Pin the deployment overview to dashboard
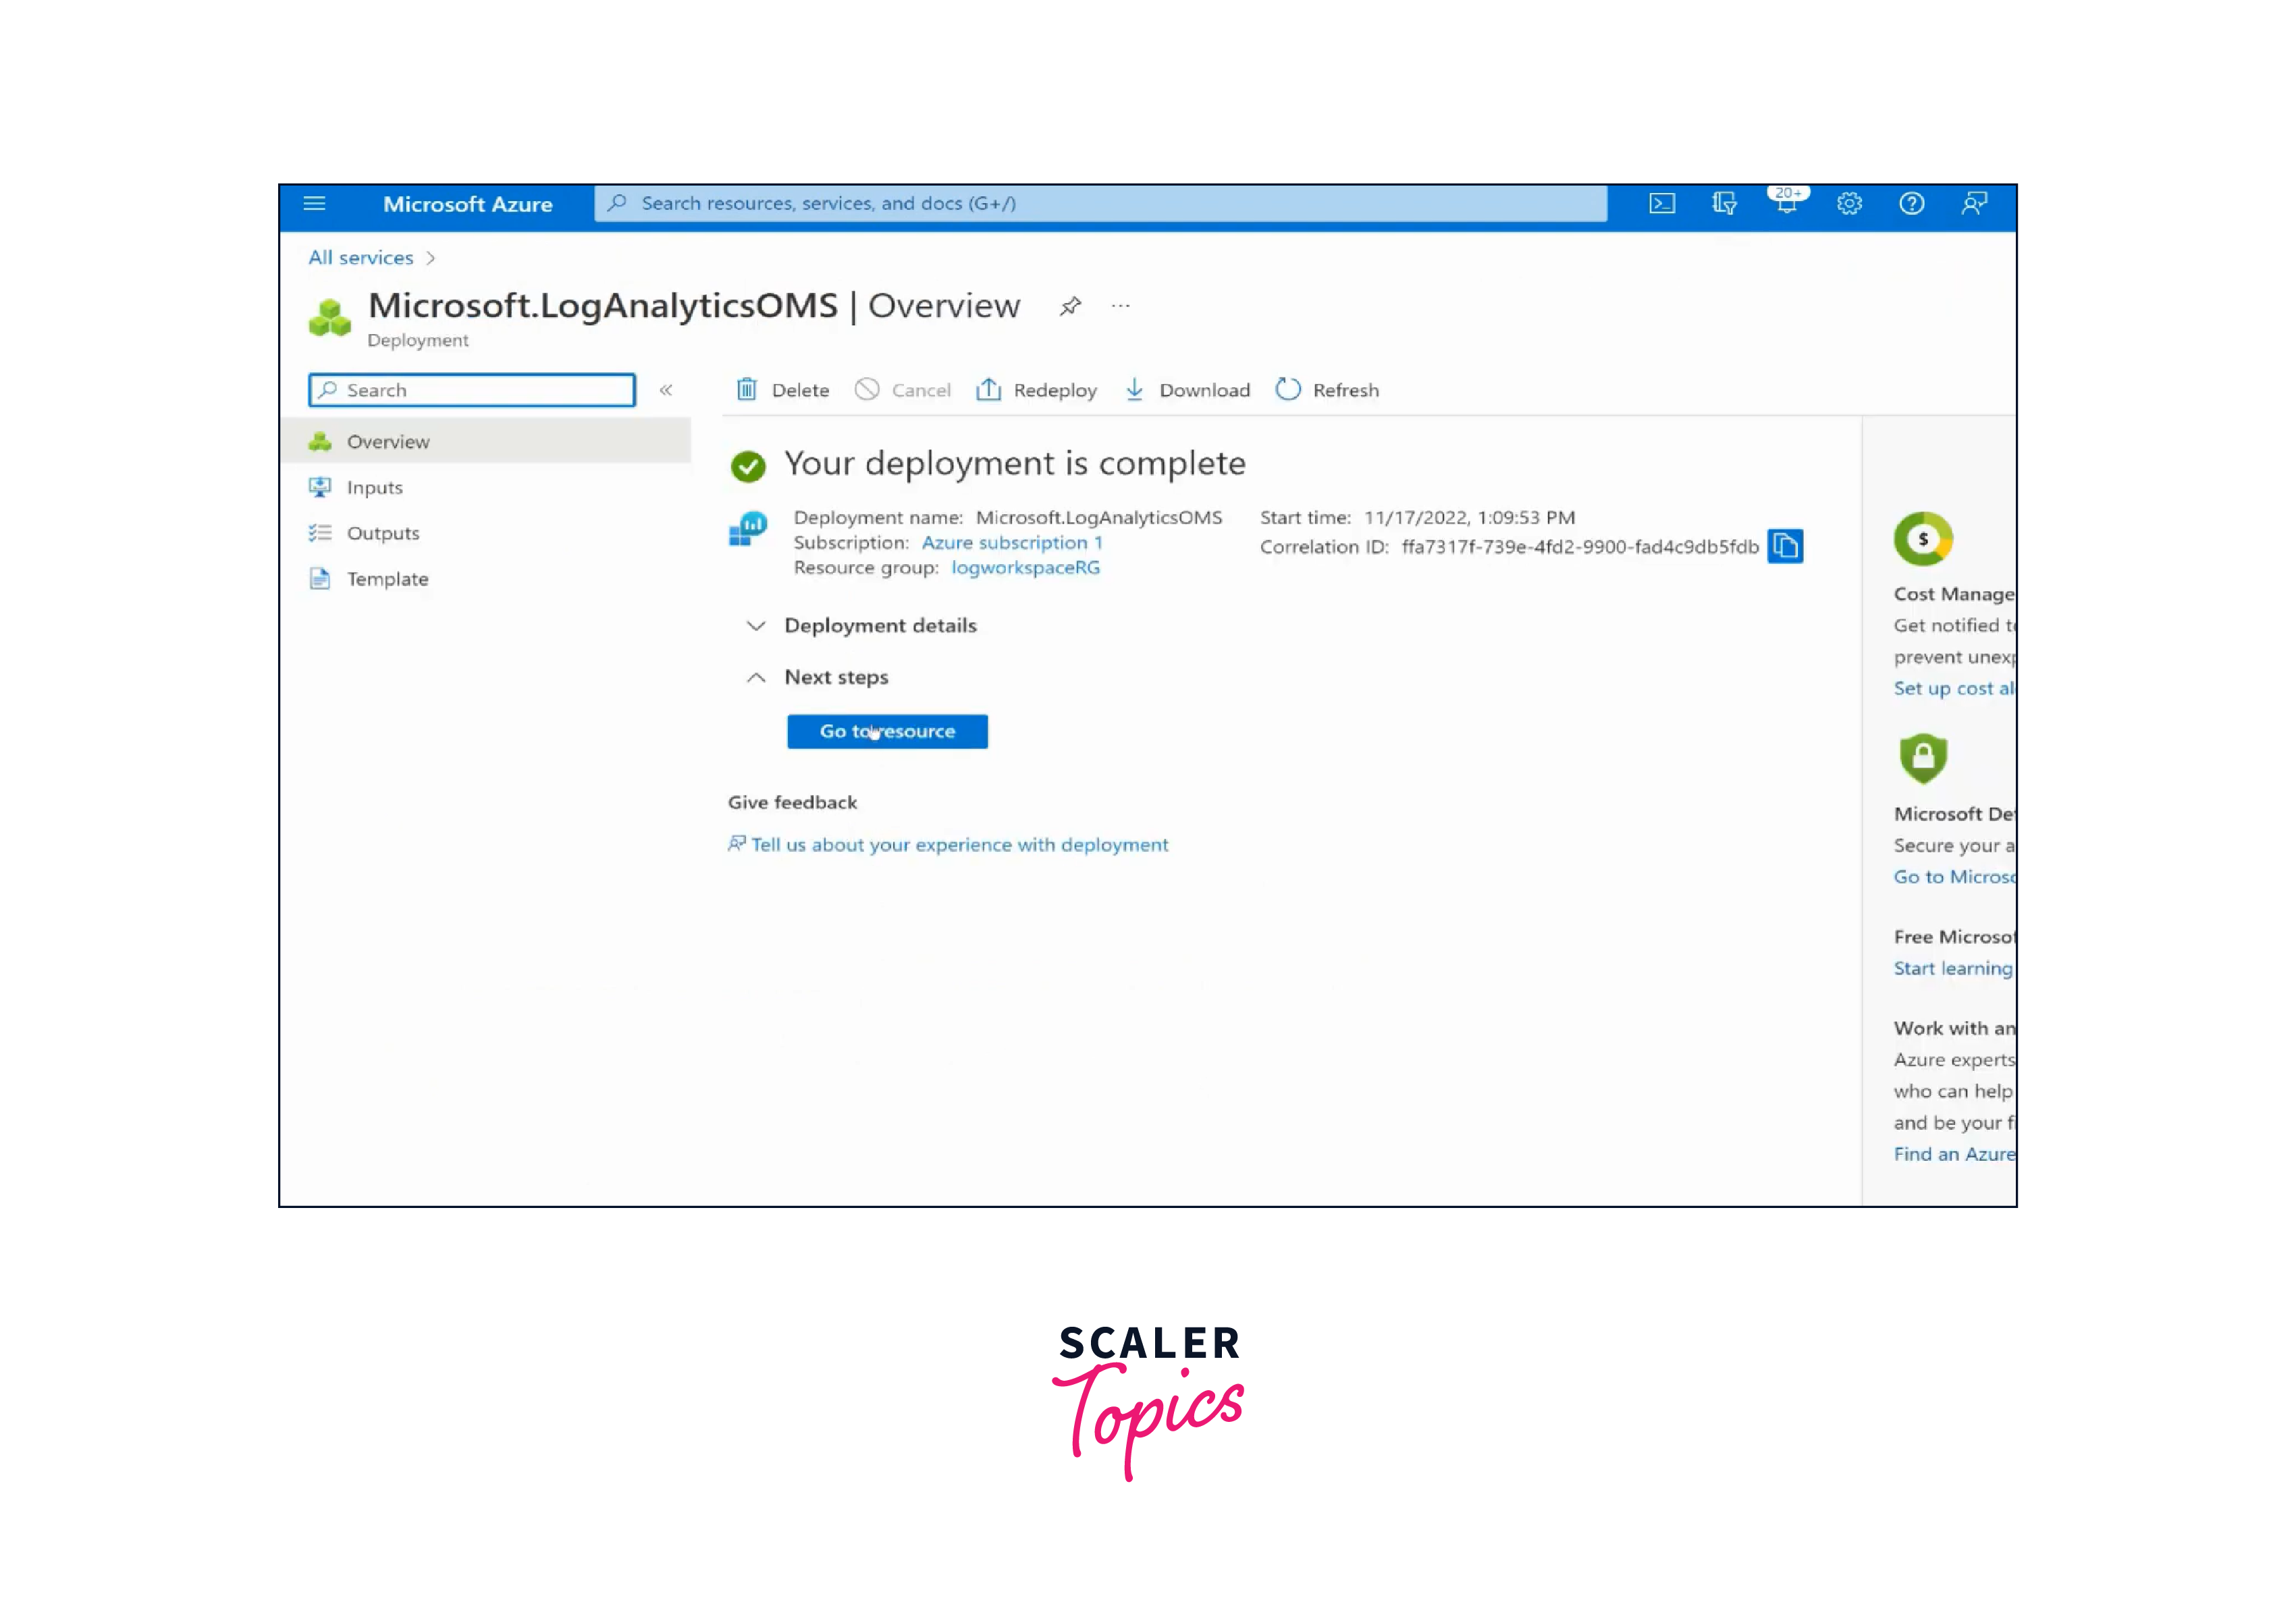The height and width of the screenshot is (1621, 2296). (x=1070, y=306)
